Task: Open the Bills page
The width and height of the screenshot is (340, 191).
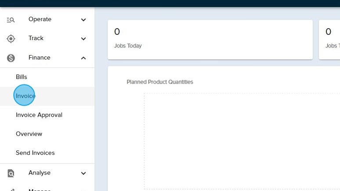Action: click(x=22, y=77)
